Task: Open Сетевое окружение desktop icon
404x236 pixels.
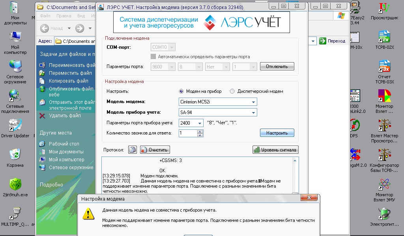Action: pyautogui.click(x=15, y=72)
